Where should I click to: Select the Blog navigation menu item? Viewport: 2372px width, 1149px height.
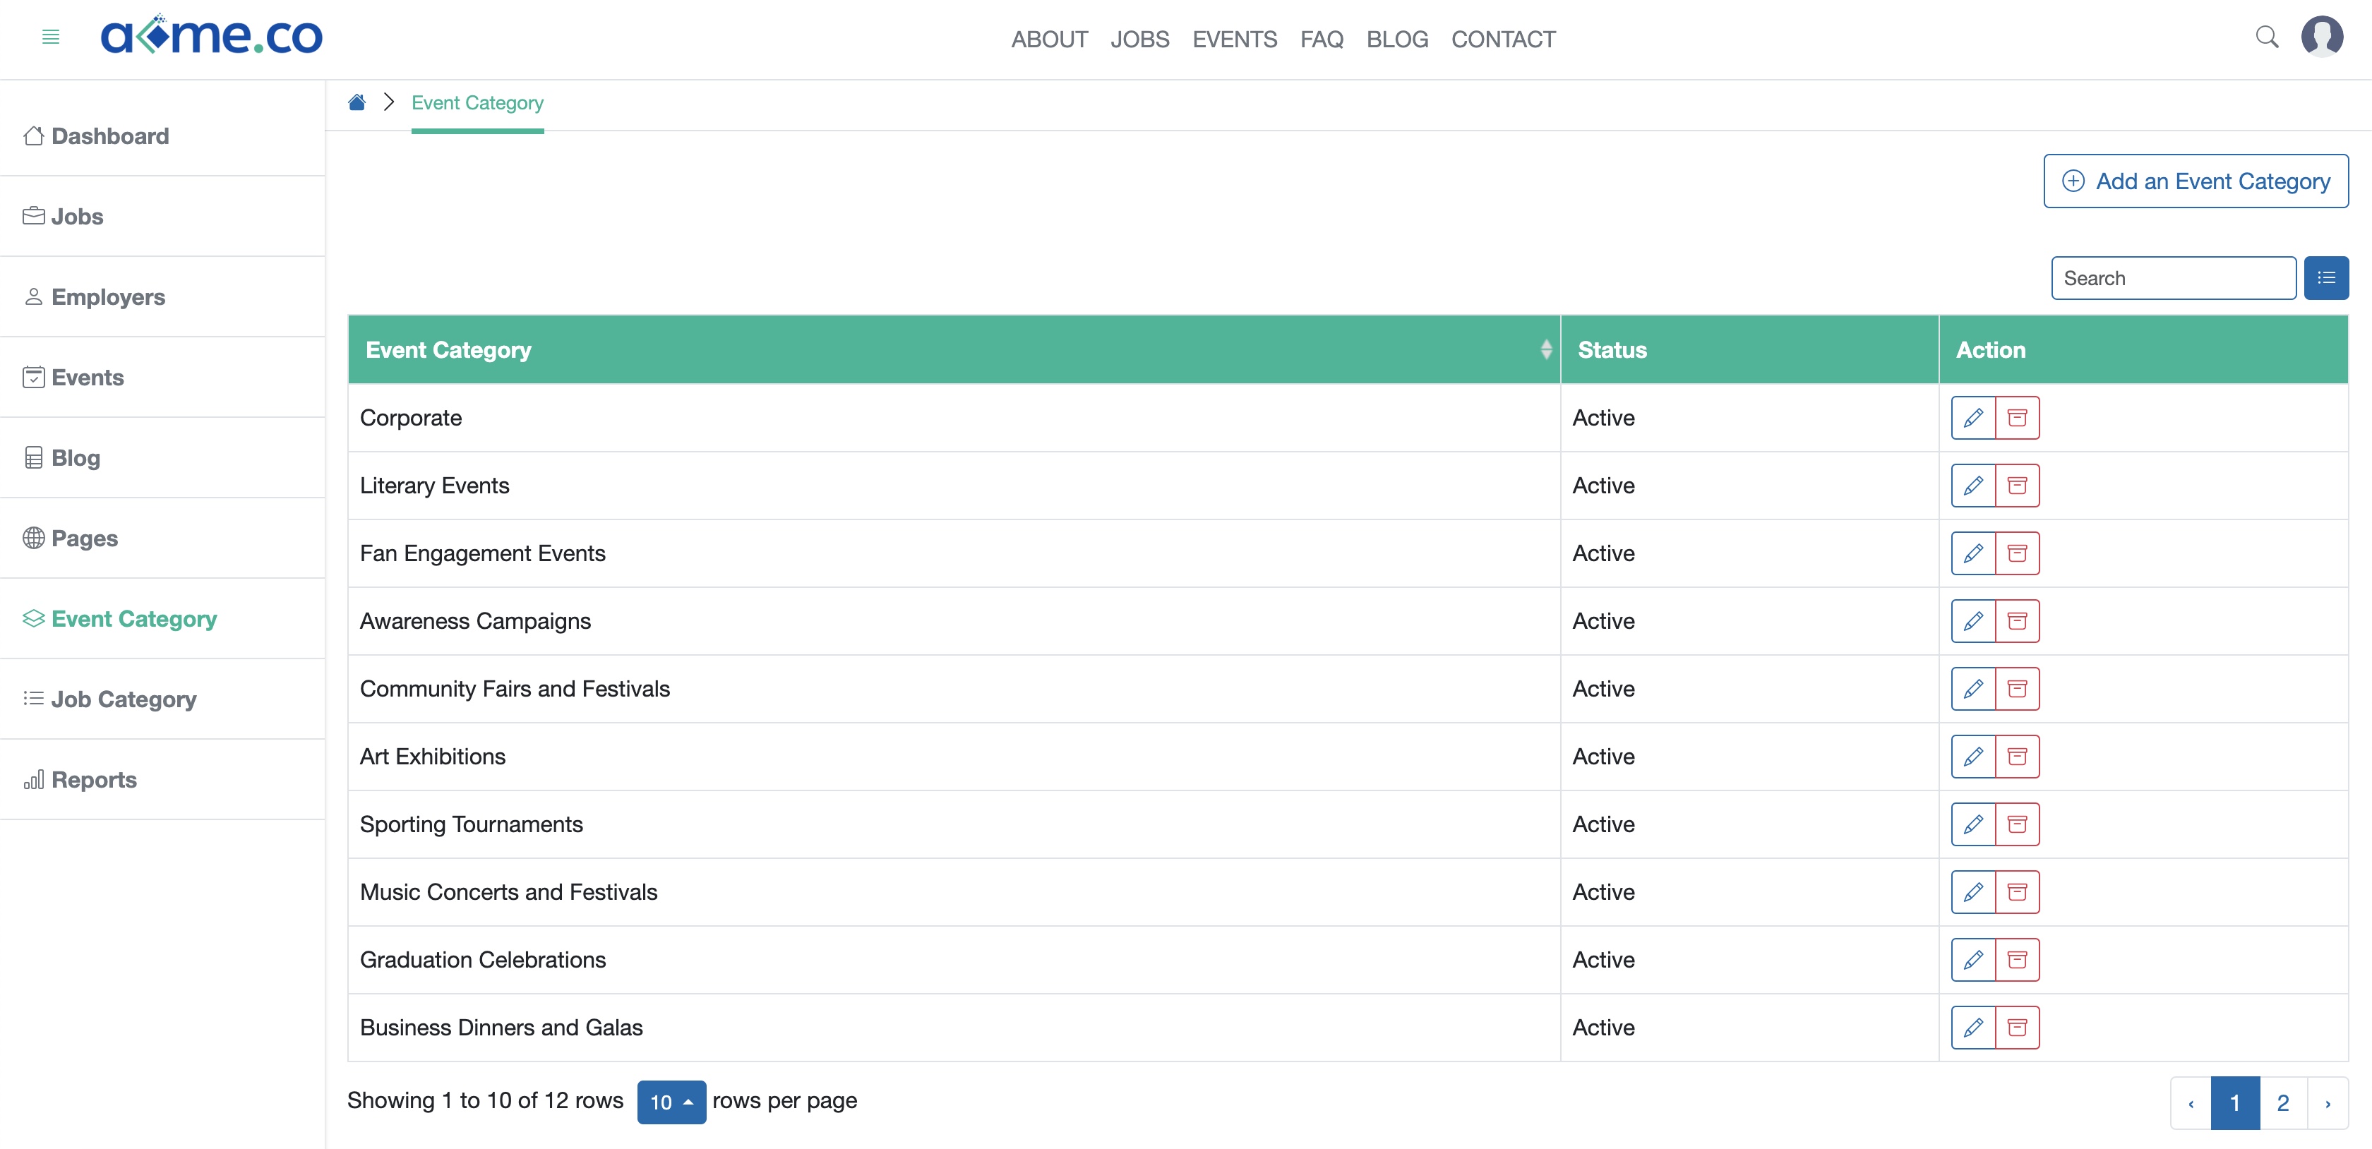point(77,457)
